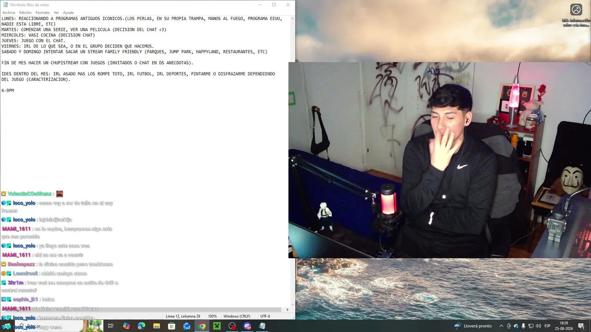The height and width of the screenshot is (332, 591).
Task: Click the Notepad horizontal scrollbar
Action: (x=143, y=309)
